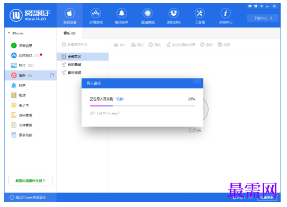Screen dimensions: 287x207
Task: Click the 导出 export toolbar button
Action: point(137,44)
